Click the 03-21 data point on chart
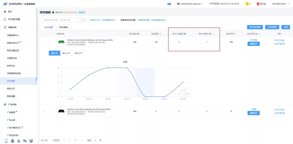Viewport: 293px width, 144px height. 89,75
